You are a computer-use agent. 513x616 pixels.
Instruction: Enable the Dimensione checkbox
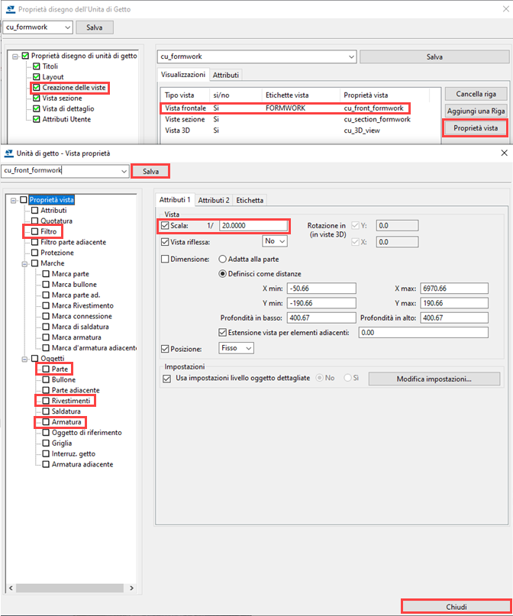165,260
